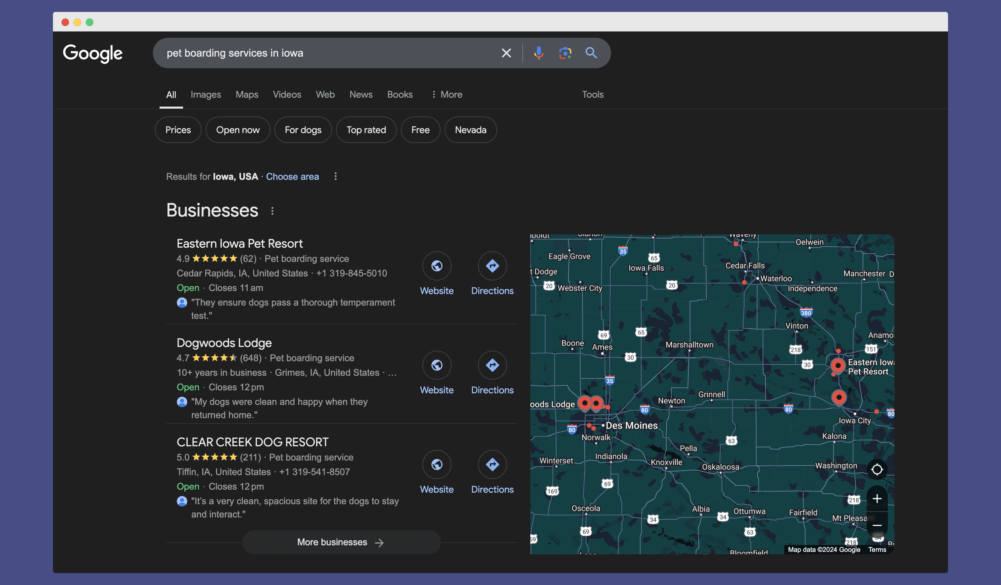
Task: Click inside the search input field
Action: point(326,53)
